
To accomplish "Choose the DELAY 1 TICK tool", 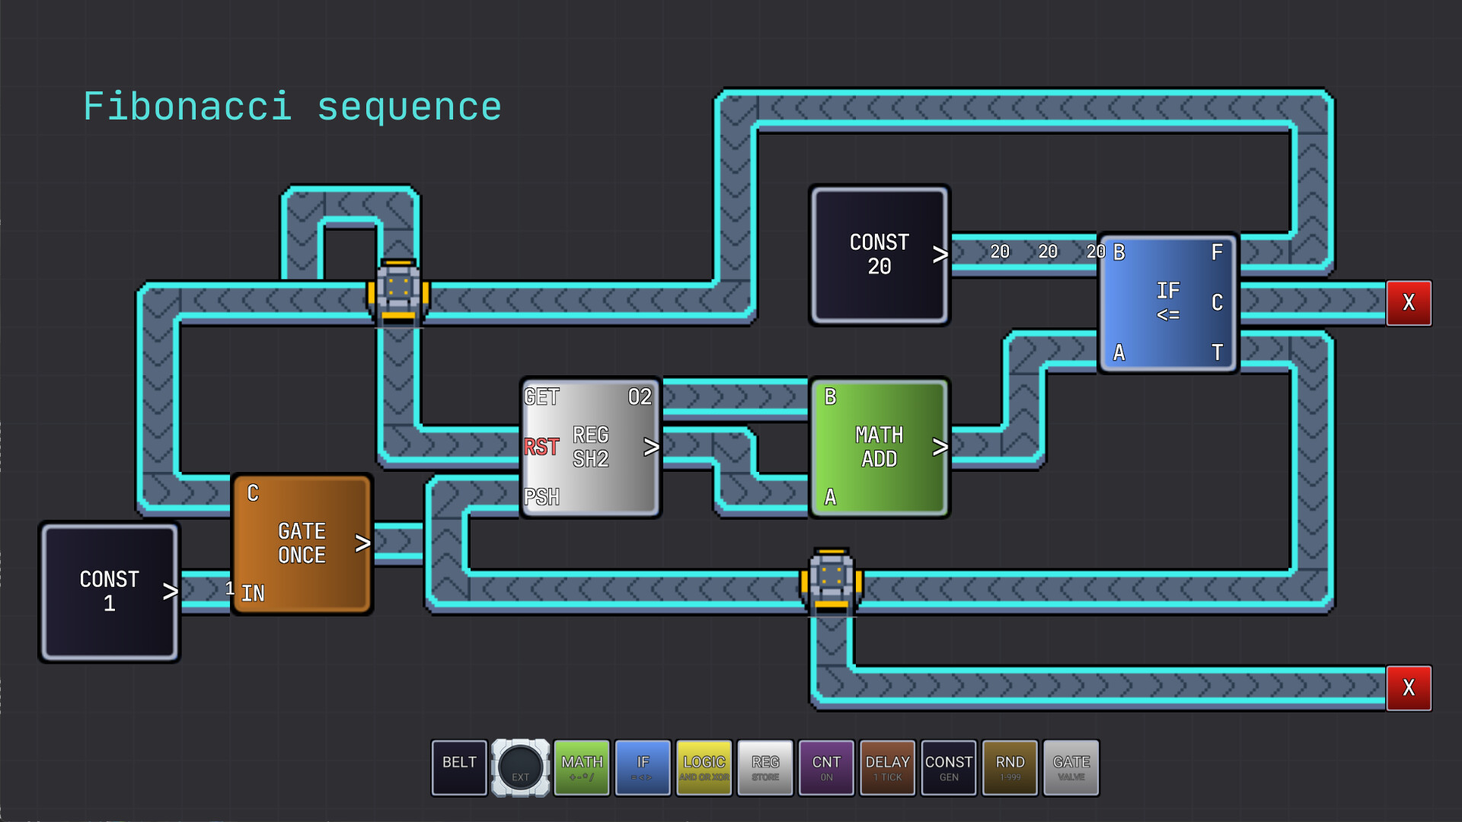I will [x=886, y=767].
